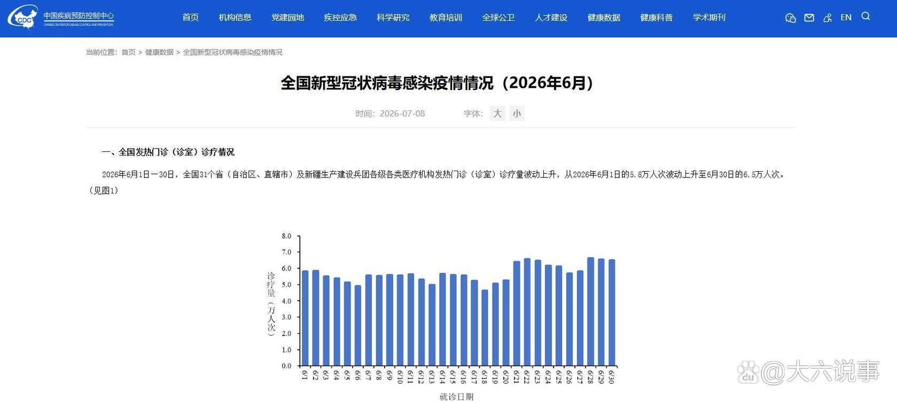
Task: Open the 教育培训 menu
Action: (446, 18)
